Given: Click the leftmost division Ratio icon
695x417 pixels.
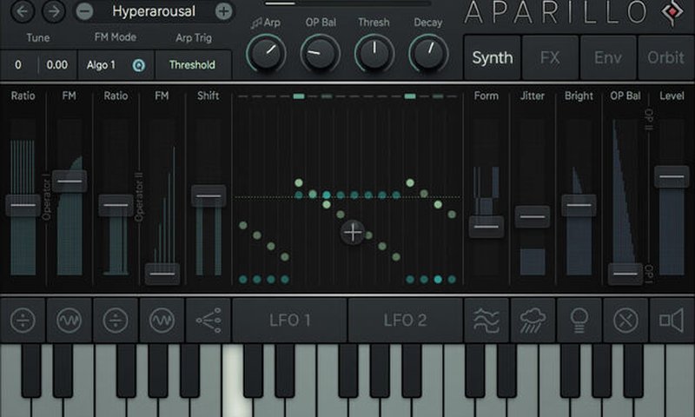Looking at the screenshot, I should (x=23, y=321).
